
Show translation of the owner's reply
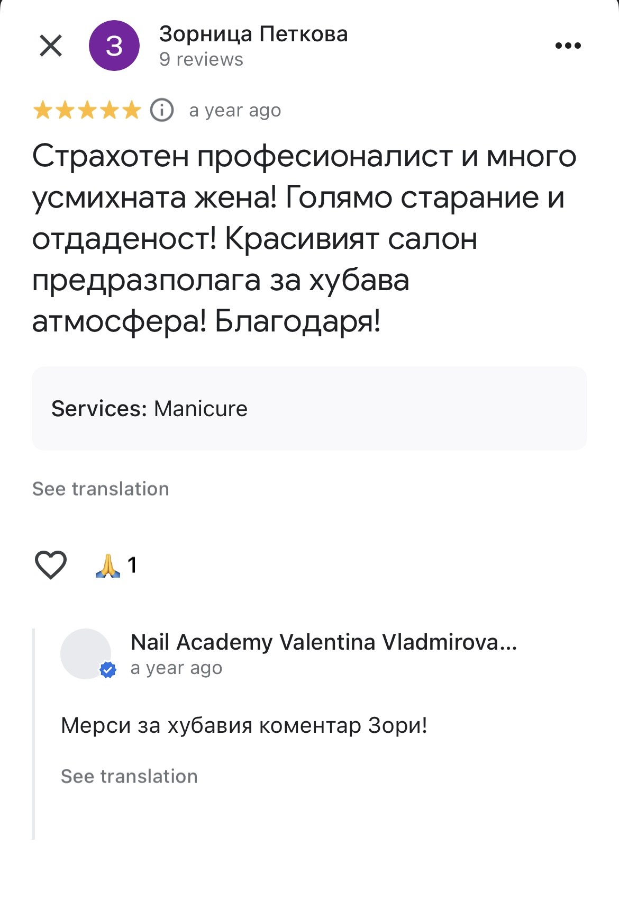click(129, 776)
